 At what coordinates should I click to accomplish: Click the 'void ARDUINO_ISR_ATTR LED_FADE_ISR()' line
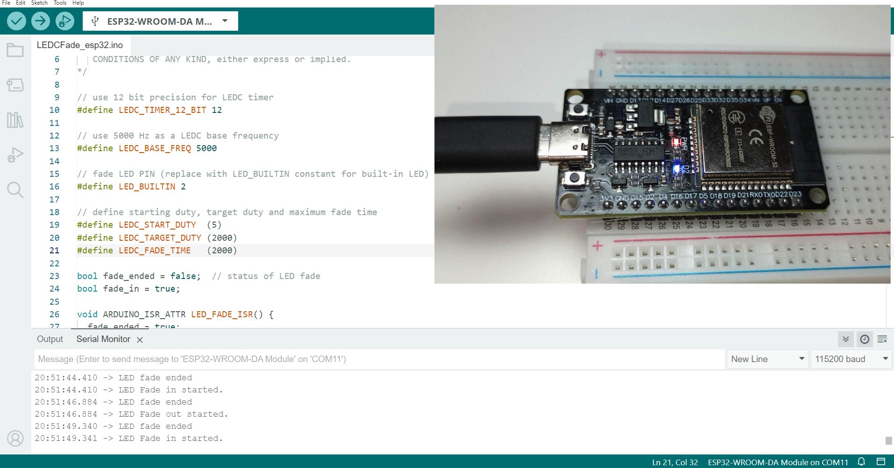(x=175, y=314)
